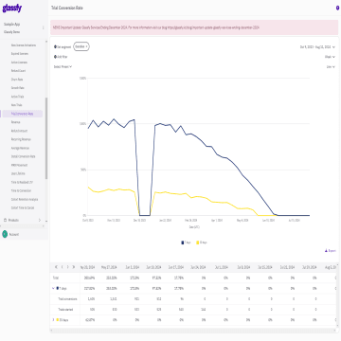Click the Export icon below the chart
The width and height of the screenshot is (341, 341).
pos(326,251)
